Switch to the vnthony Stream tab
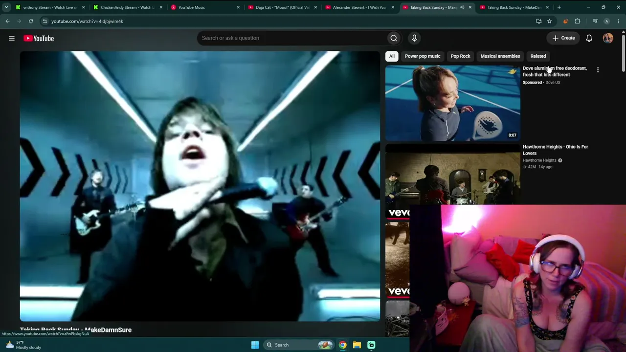 50,7
